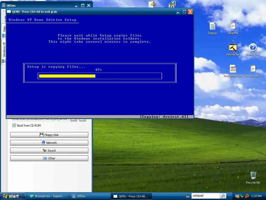Minimize the QEMU window
Viewport: 266px width, 200px height.
(178, 12)
